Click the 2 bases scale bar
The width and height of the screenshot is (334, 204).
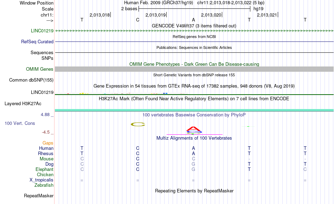pos(194,9)
